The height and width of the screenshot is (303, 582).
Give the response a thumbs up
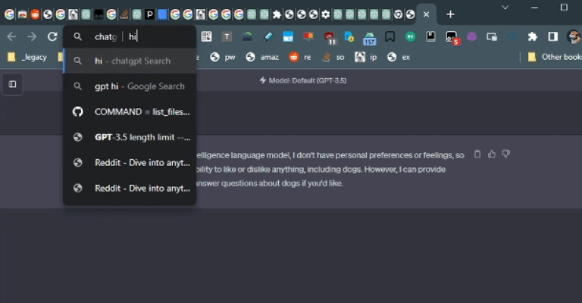[492, 154]
